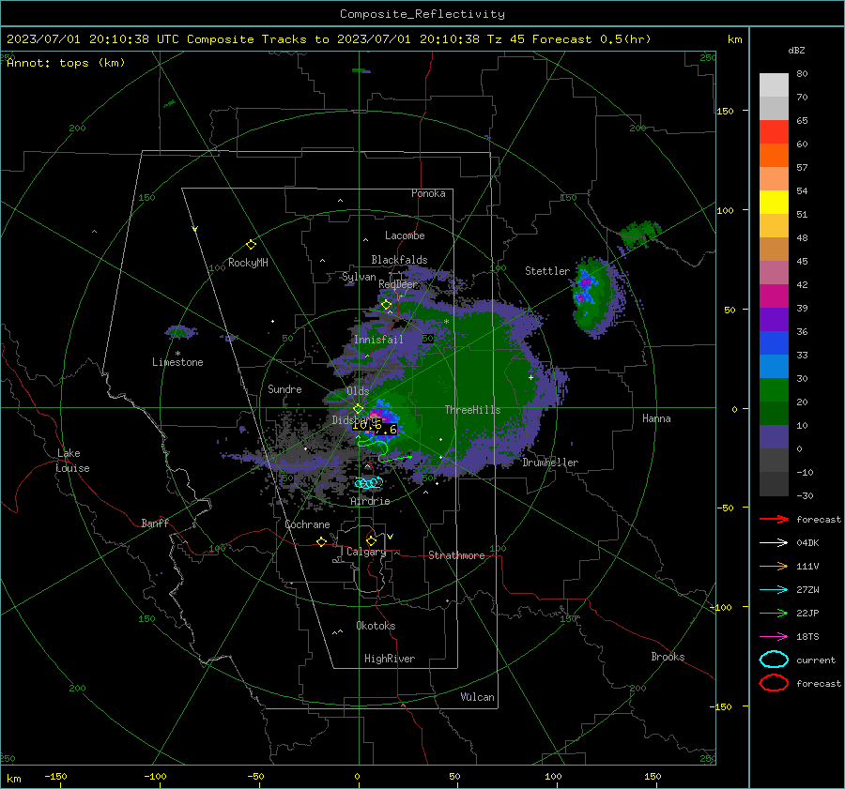Click the green 22JP track arrow
Image resolution: width=845 pixels, height=789 pixels.
tap(774, 613)
